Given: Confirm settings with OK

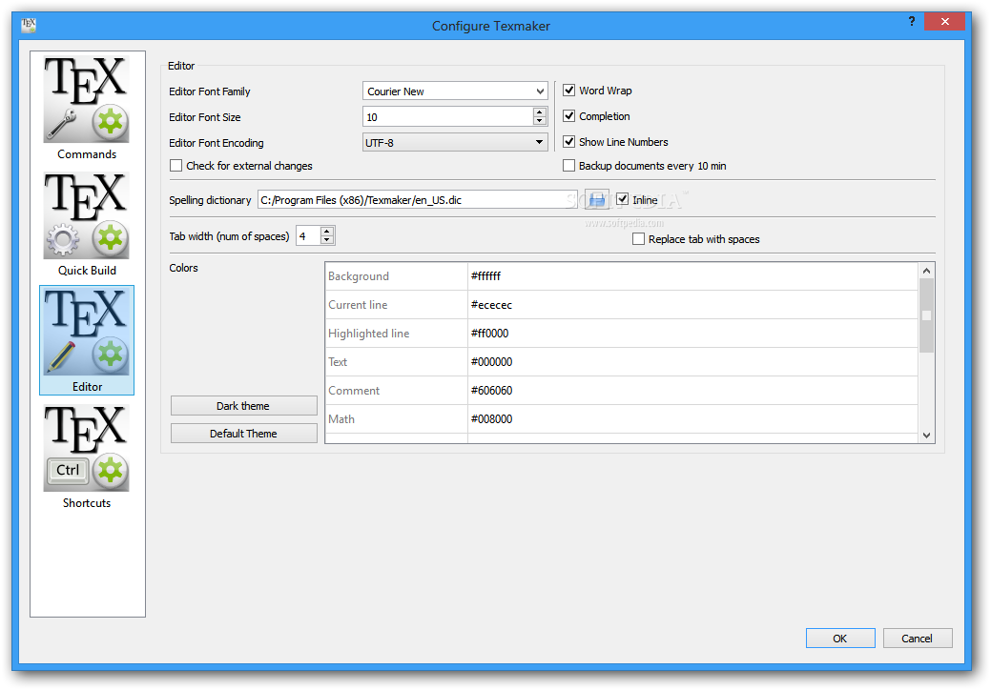Looking at the screenshot, I should (x=840, y=639).
